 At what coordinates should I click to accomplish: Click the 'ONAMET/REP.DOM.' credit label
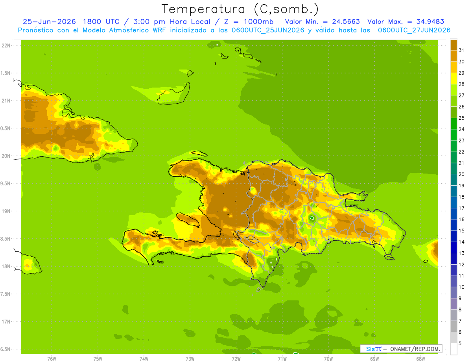tap(415, 349)
